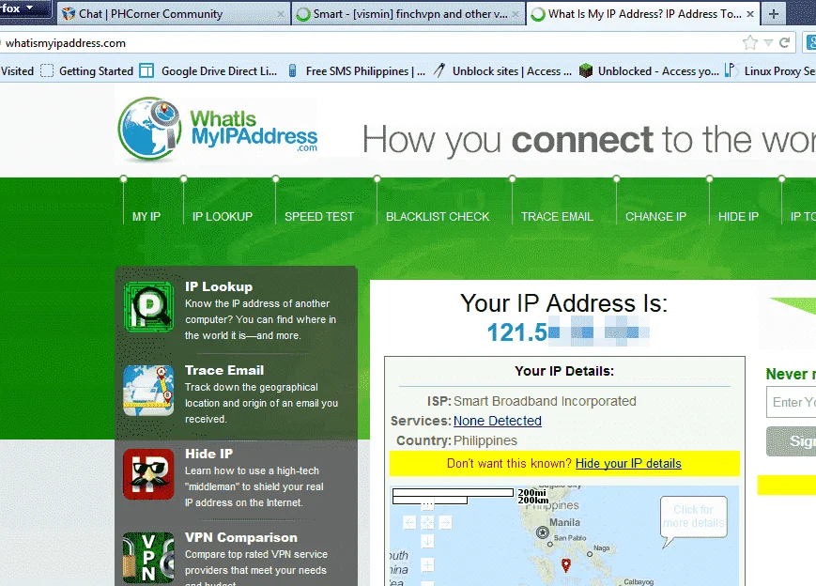Screen dimensions: 816x586
Task: Open the Unblock sites | Access bookmark
Action: click(502, 70)
